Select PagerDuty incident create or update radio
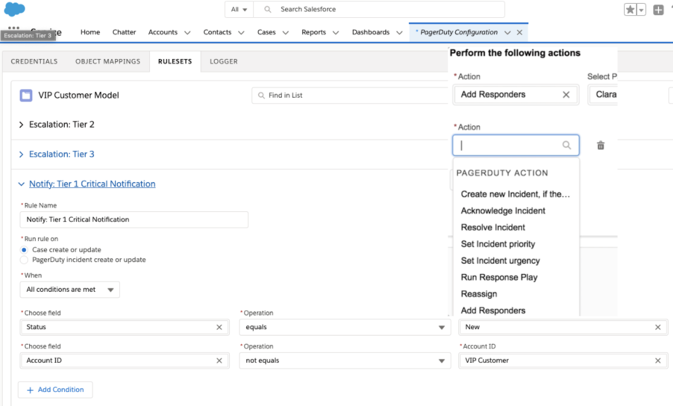The image size is (673, 406). tap(24, 259)
